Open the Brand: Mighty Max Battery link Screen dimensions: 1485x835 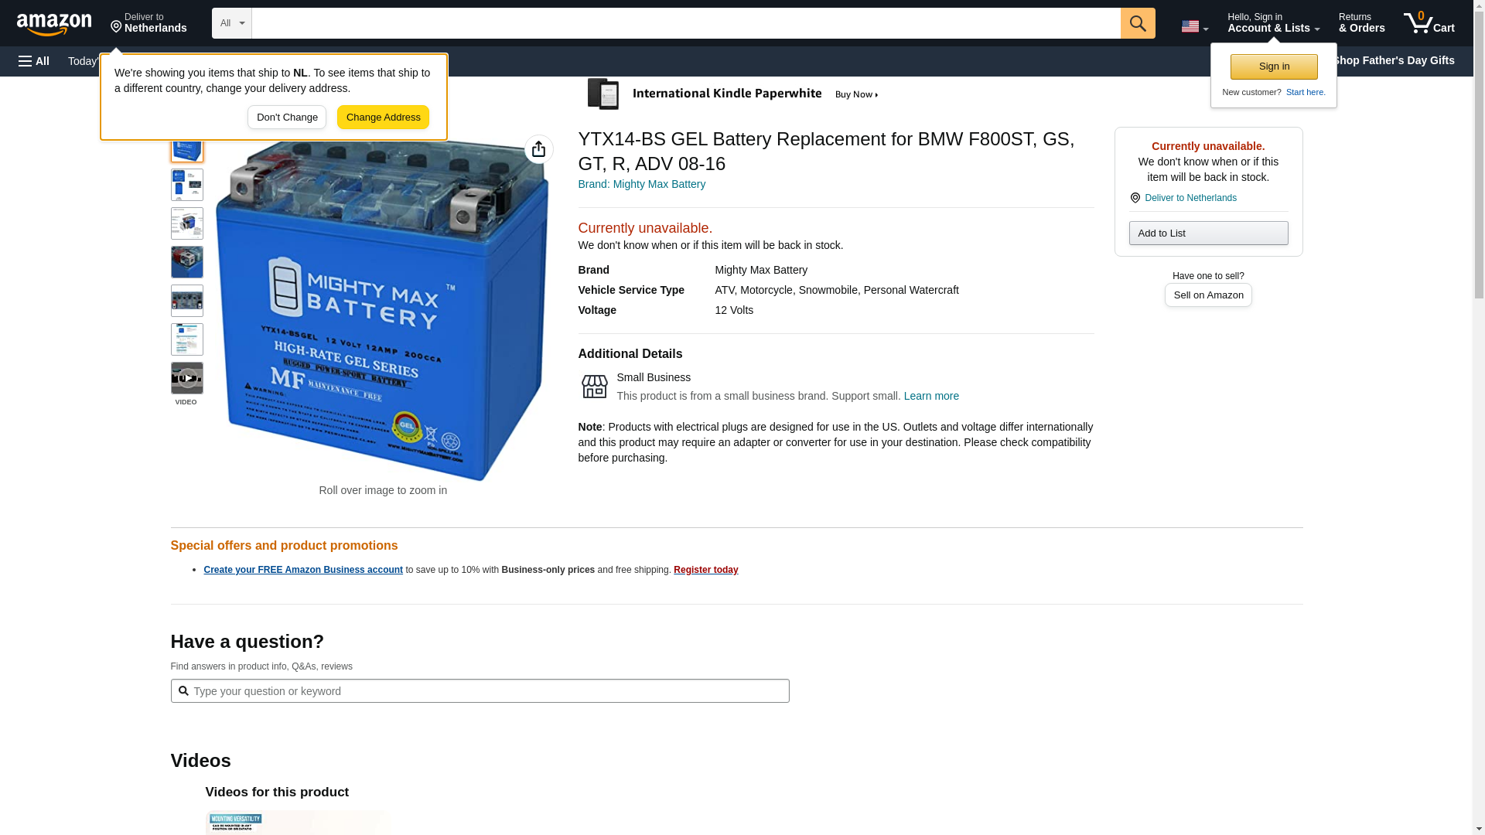pos(641,184)
